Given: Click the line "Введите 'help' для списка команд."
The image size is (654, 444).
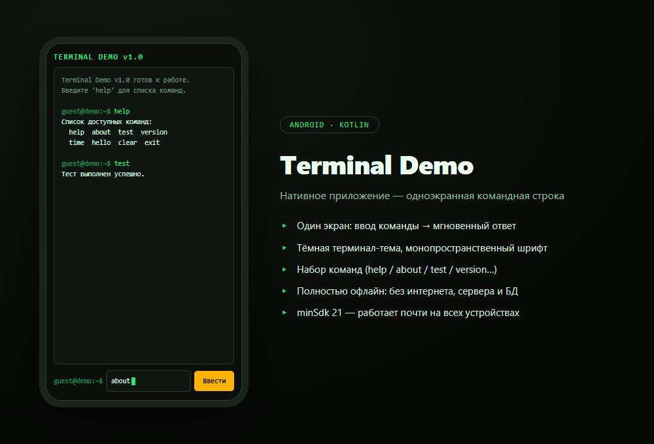Looking at the screenshot, I should pyautogui.click(x=124, y=90).
